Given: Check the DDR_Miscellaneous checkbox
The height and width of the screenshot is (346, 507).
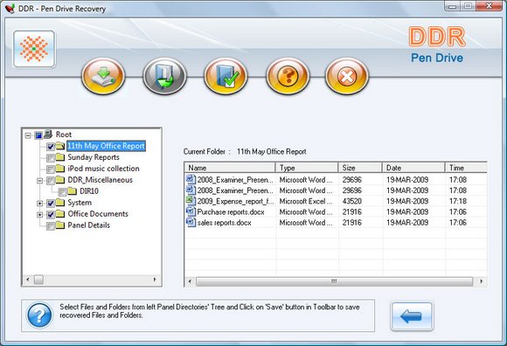Looking at the screenshot, I should coord(51,181).
